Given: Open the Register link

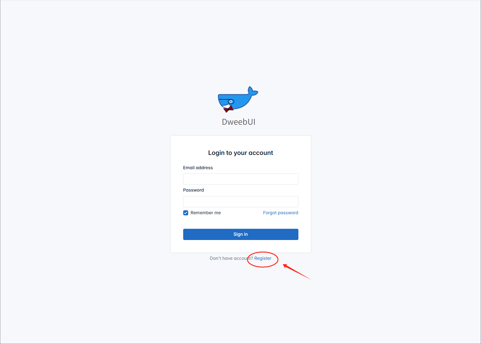Looking at the screenshot, I should pyautogui.click(x=263, y=258).
